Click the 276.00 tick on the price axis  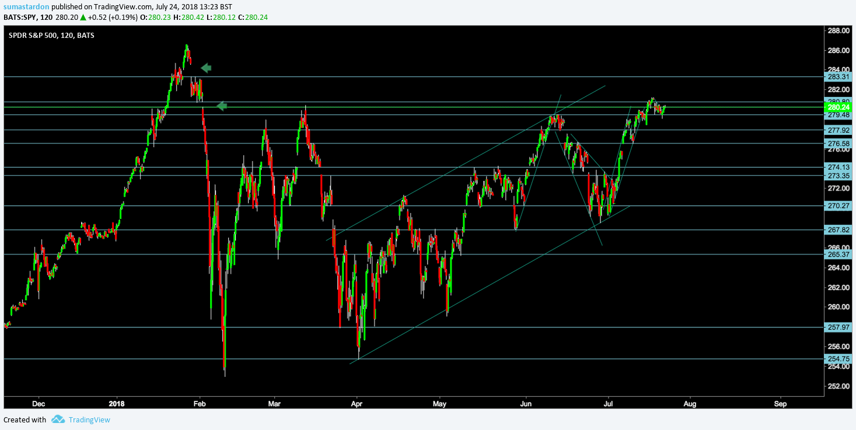(837, 150)
